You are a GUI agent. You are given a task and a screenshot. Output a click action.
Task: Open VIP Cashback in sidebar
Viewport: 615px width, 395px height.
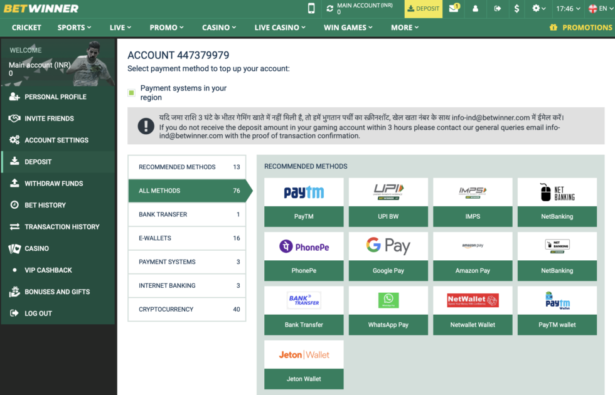[58, 270]
